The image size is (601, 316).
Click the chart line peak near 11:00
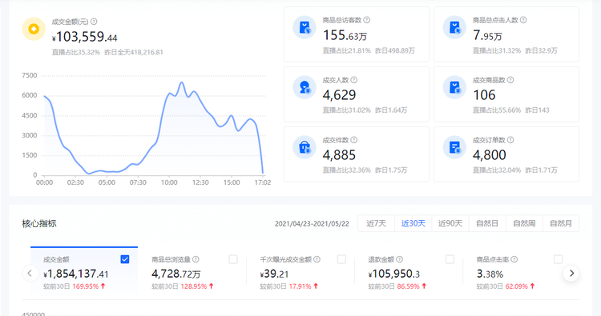coord(182,82)
